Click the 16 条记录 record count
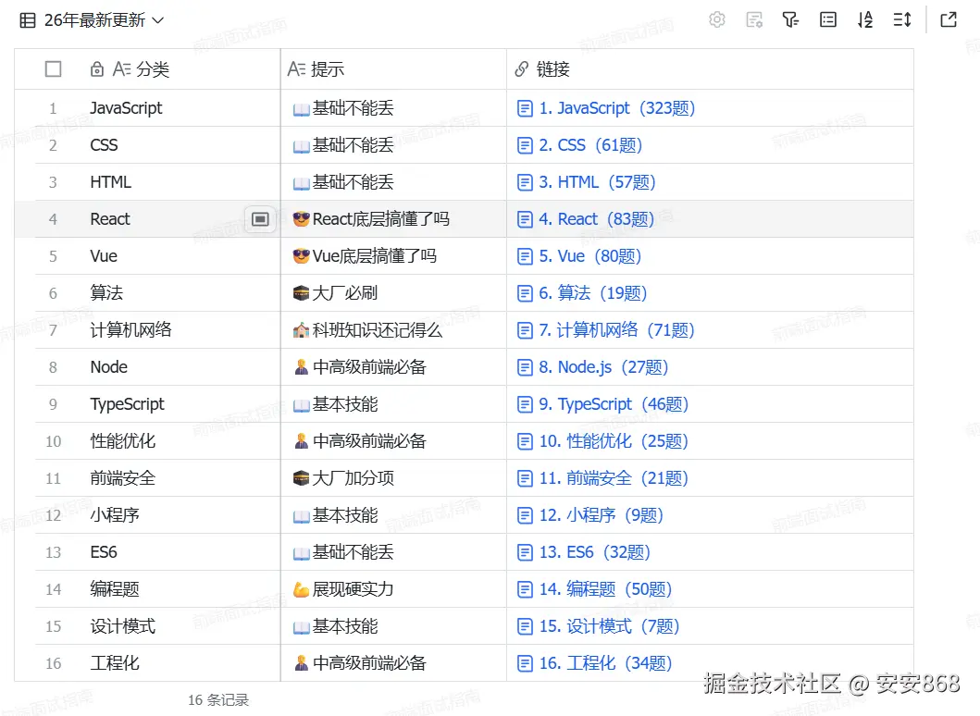 click(x=218, y=699)
